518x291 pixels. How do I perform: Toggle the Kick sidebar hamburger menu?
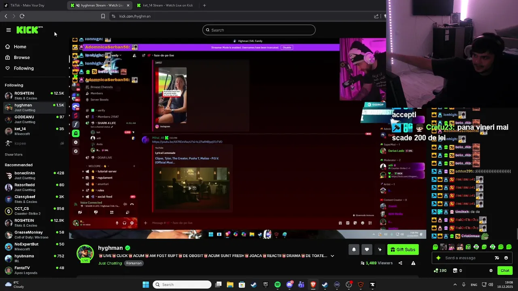(8, 30)
